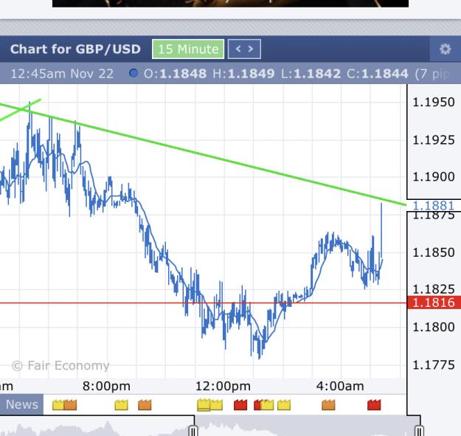
Task: Open the rightmost red news icon
Action: click(x=374, y=405)
